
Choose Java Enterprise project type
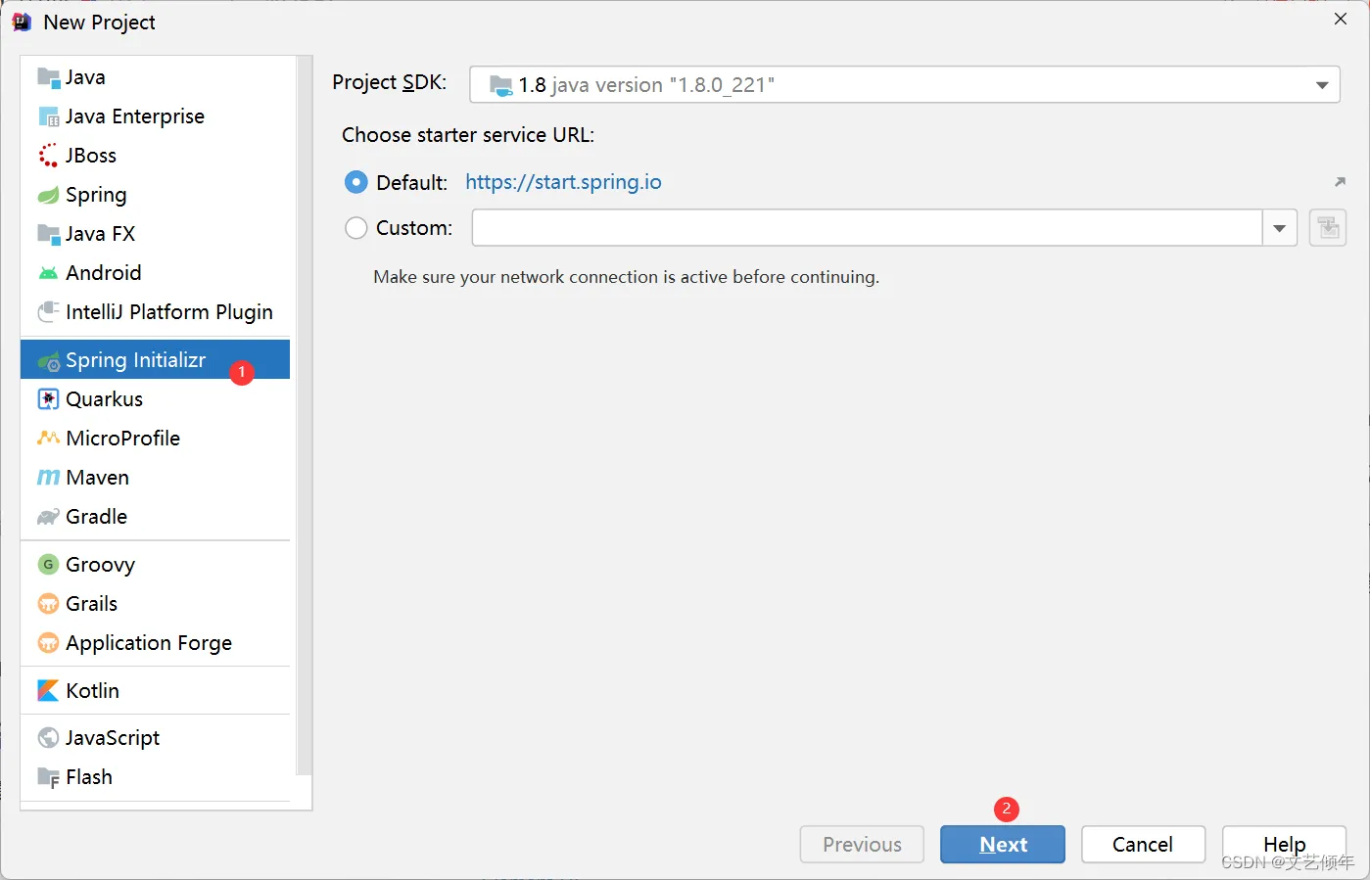155,116
